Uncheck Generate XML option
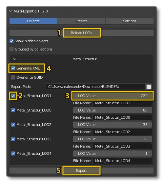The width and height of the screenshot is (163, 183). (13, 68)
